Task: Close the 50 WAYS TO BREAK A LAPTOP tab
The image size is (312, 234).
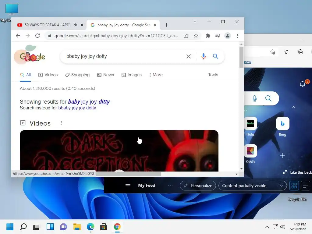Action: (82, 25)
